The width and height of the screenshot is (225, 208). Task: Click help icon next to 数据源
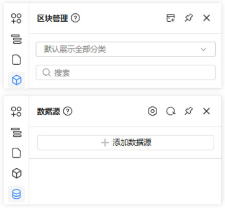(x=68, y=111)
